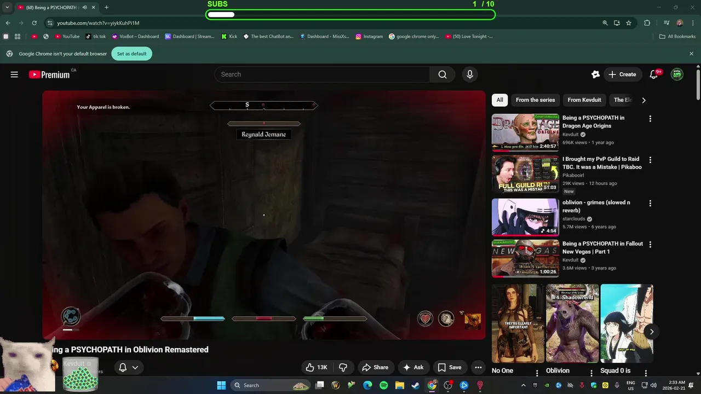Open the YouTube account avatar menu

click(x=677, y=74)
